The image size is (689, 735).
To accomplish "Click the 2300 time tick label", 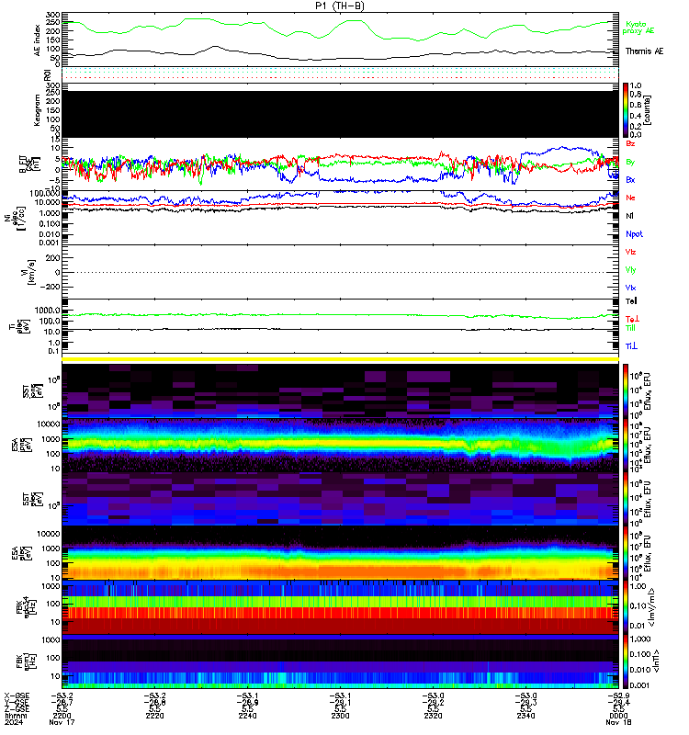I will coord(340,716).
